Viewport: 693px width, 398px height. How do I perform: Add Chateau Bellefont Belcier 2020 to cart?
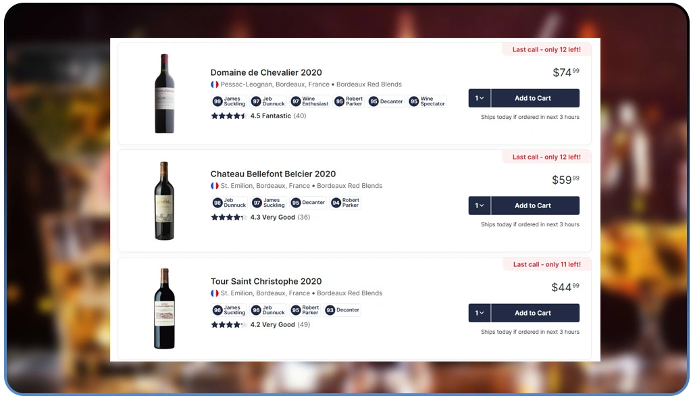pos(534,205)
